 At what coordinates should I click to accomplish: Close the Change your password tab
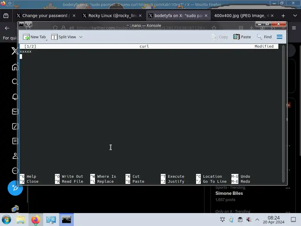point(74,16)
